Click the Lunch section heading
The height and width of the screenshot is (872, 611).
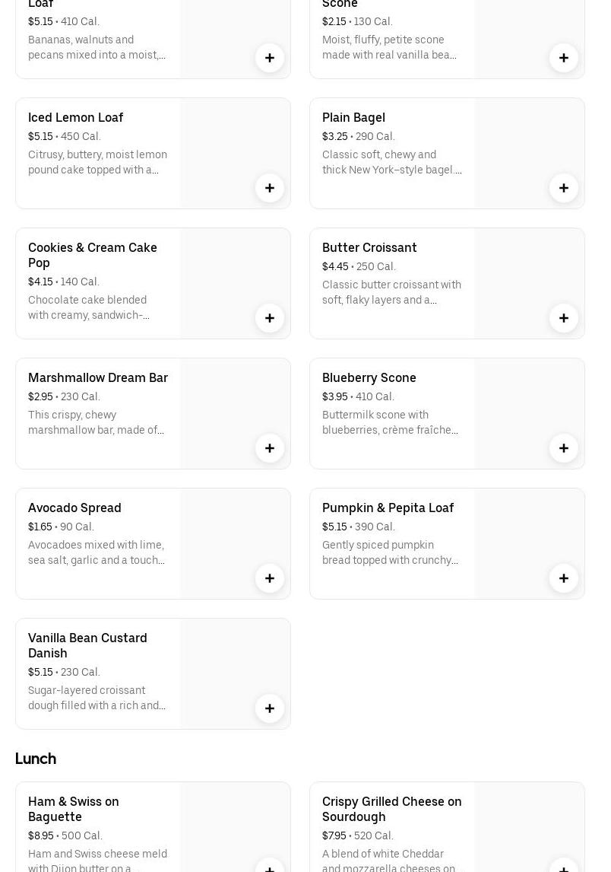(x=36, y=759)
